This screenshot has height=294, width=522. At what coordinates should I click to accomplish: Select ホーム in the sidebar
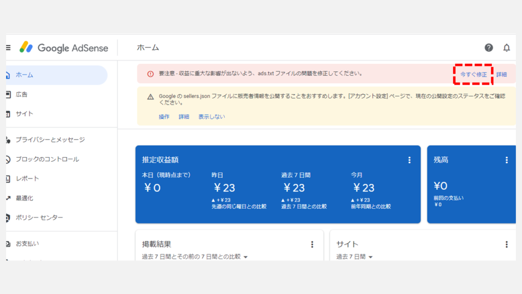point(24,75)
